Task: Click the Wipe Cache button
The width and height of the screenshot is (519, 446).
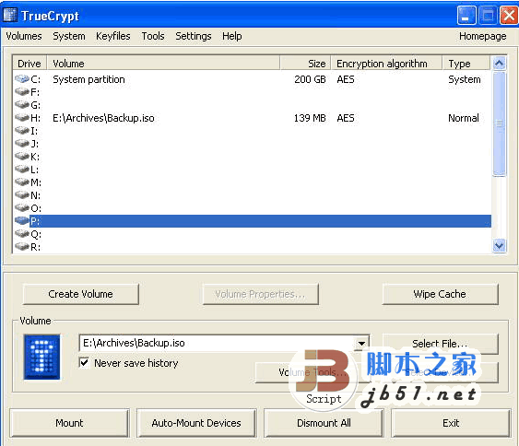Action: pyautogui.click(x=440, y=294)
